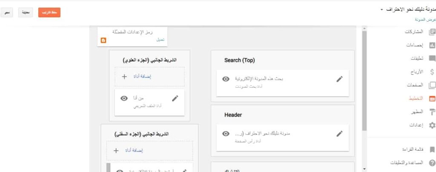Click the 'رمز الإعدادات المفضّلة' favicon title
This screenshot has width=436, height=172.
[x=133, y=32]
